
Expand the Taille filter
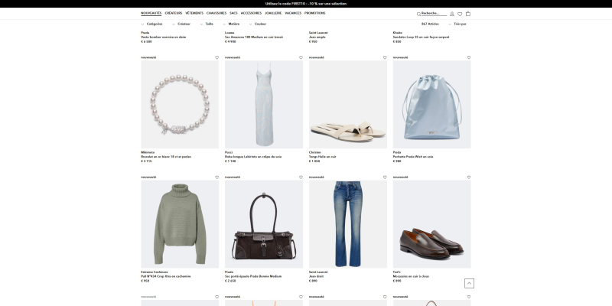[207, 24]
